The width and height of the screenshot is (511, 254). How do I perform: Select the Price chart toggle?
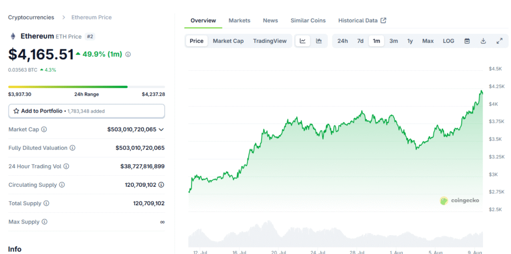click(197, 41)
